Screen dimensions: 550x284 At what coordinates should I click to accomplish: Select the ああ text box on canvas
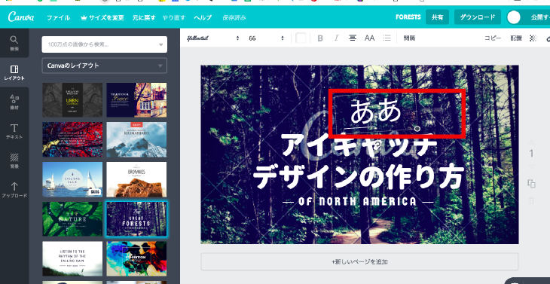(376, 111)
